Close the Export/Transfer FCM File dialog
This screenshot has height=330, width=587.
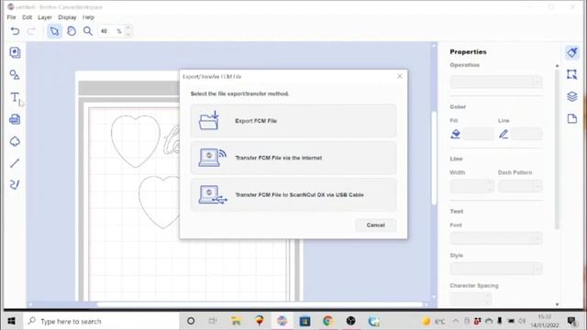pyautogui.click(x=400, y=76)
